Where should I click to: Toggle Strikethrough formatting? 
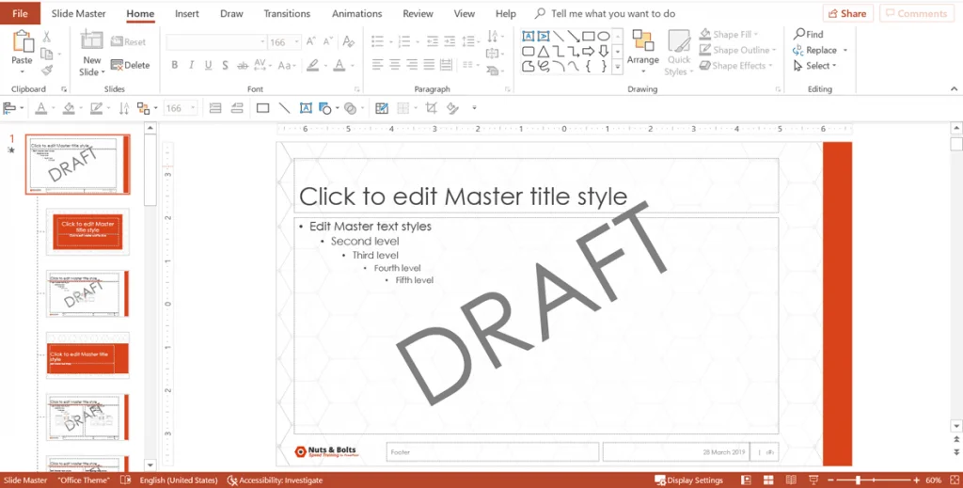(243, 65)
